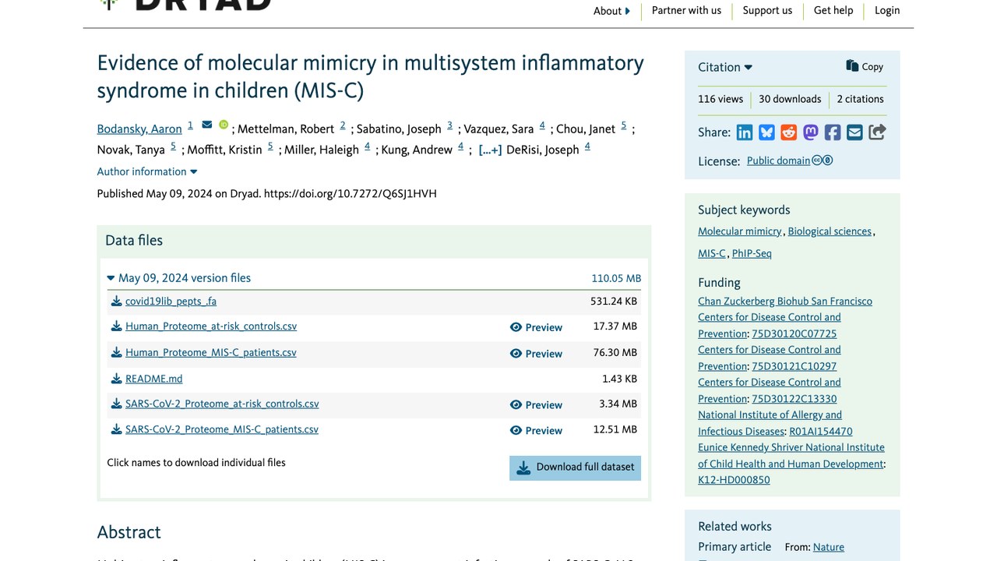
Task: Open ORCID icon beside Aaron Bodansky
Action: pos(224,125)
